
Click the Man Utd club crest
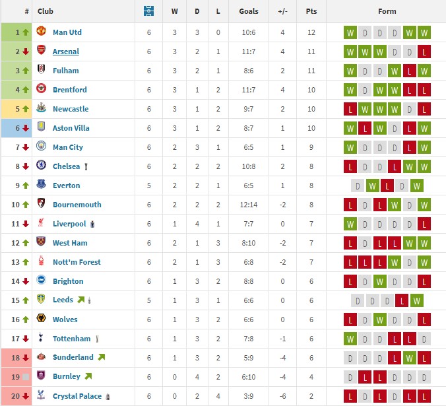[x=41, y=32]
